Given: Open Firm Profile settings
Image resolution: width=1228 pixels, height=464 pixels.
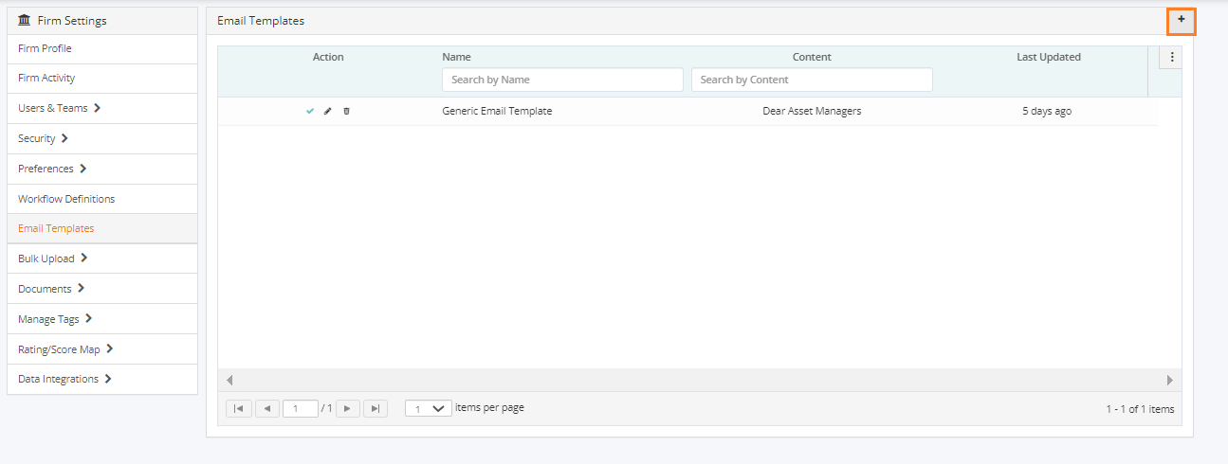Looking at the screenshot, I should 102,48.
